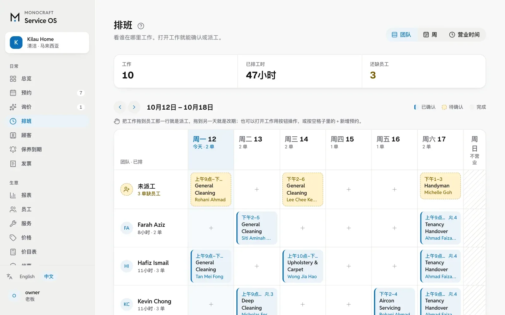The height and width of the screenshot is (315, 505).
Task: Open 报表 chart icon in sidebar
Action: coord(13,195)
